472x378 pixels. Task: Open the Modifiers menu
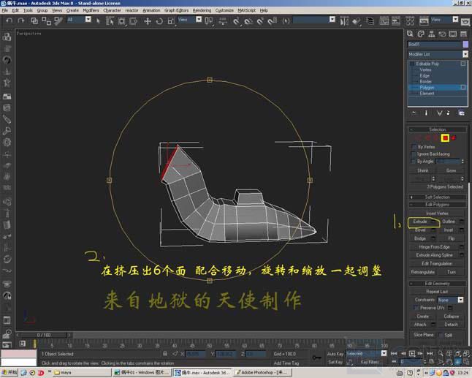pos(91,10)
